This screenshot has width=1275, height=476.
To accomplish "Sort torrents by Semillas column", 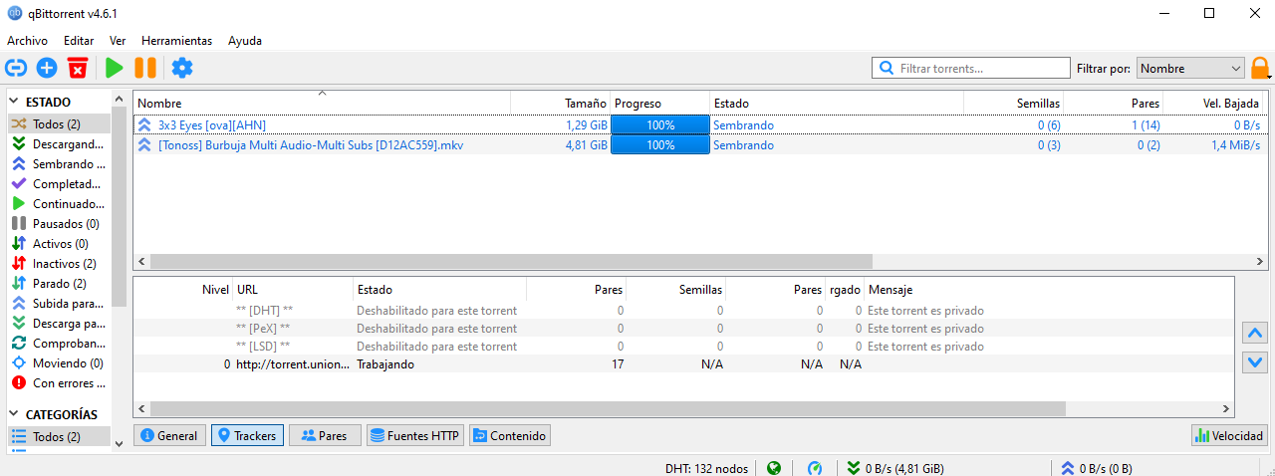I will [1014, 104].
